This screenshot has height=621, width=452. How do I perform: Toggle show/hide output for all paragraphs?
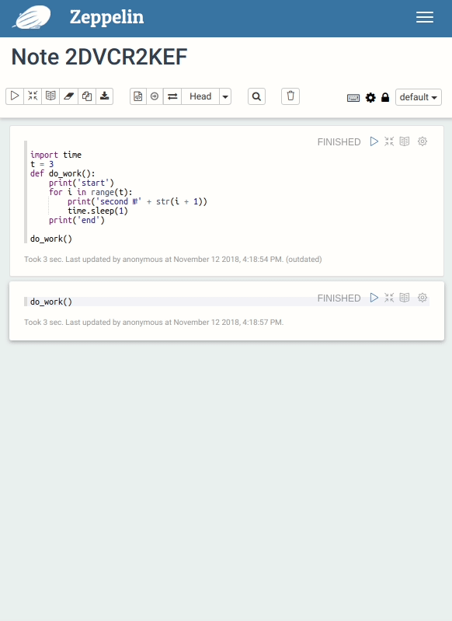tap(50, 96)
